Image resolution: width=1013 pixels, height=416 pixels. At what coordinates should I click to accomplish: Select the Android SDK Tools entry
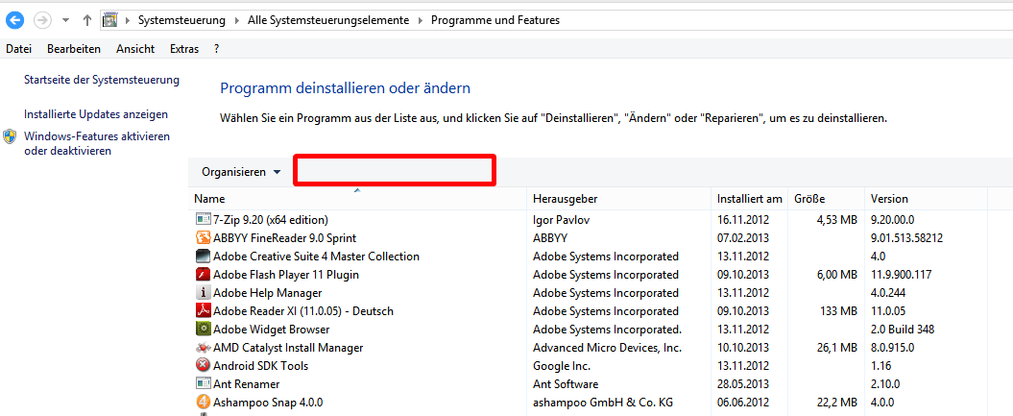tap(260, 366)
